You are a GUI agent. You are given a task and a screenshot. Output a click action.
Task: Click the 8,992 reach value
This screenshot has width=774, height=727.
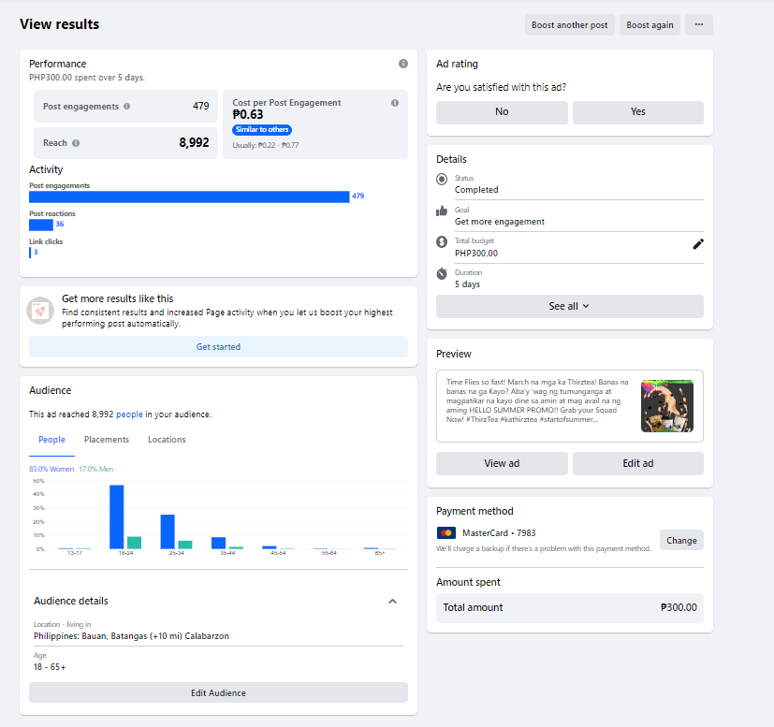click(194, 143)
